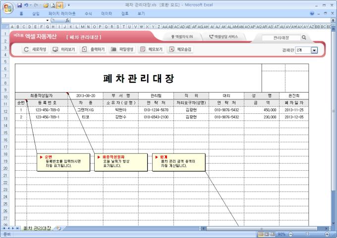Screen dimensions: 337x238
Task: Expand the formula bar with double chevron
Action: point(333,20)
